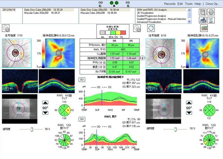Select OS Macular Cube 200x200 16:36:44
The height and width of the screenshot is (159, 223).
[x=98, y=13]
